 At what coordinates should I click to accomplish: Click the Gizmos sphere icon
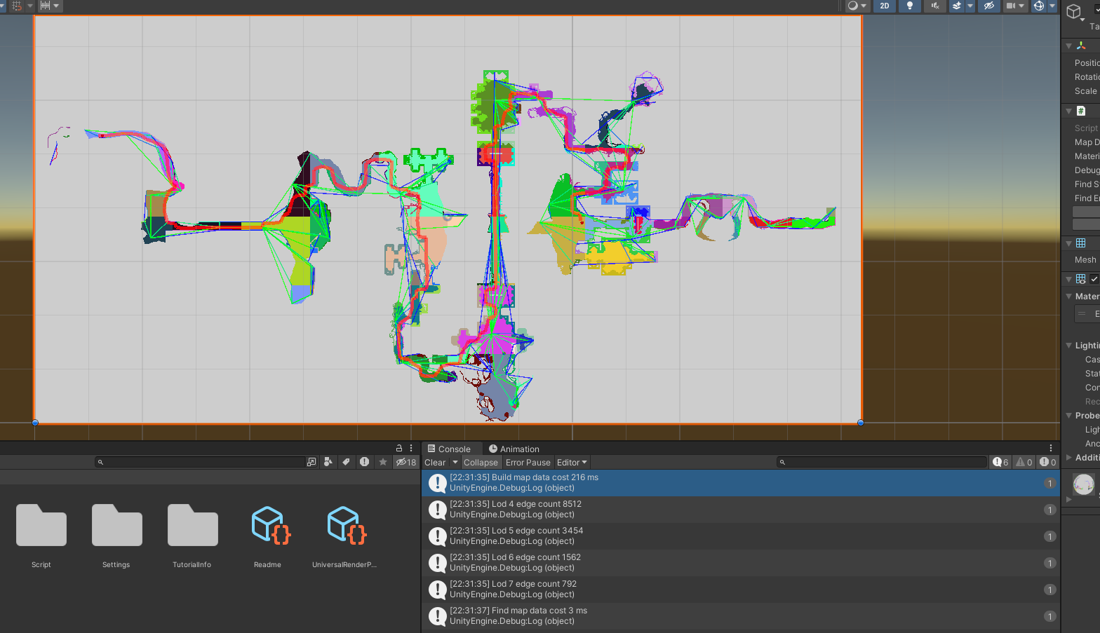[1039, 6]
